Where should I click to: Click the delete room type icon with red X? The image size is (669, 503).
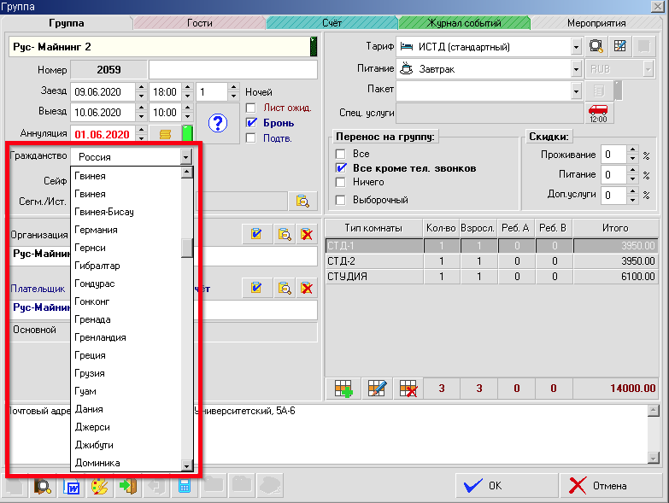click(409, 389)
